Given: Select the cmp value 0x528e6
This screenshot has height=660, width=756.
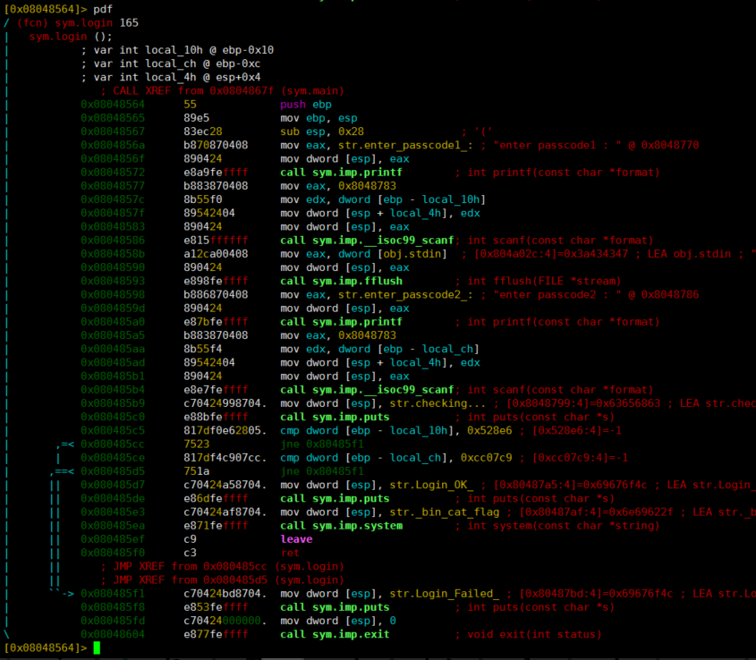Looking at the screenshot, I should [489, 430].
